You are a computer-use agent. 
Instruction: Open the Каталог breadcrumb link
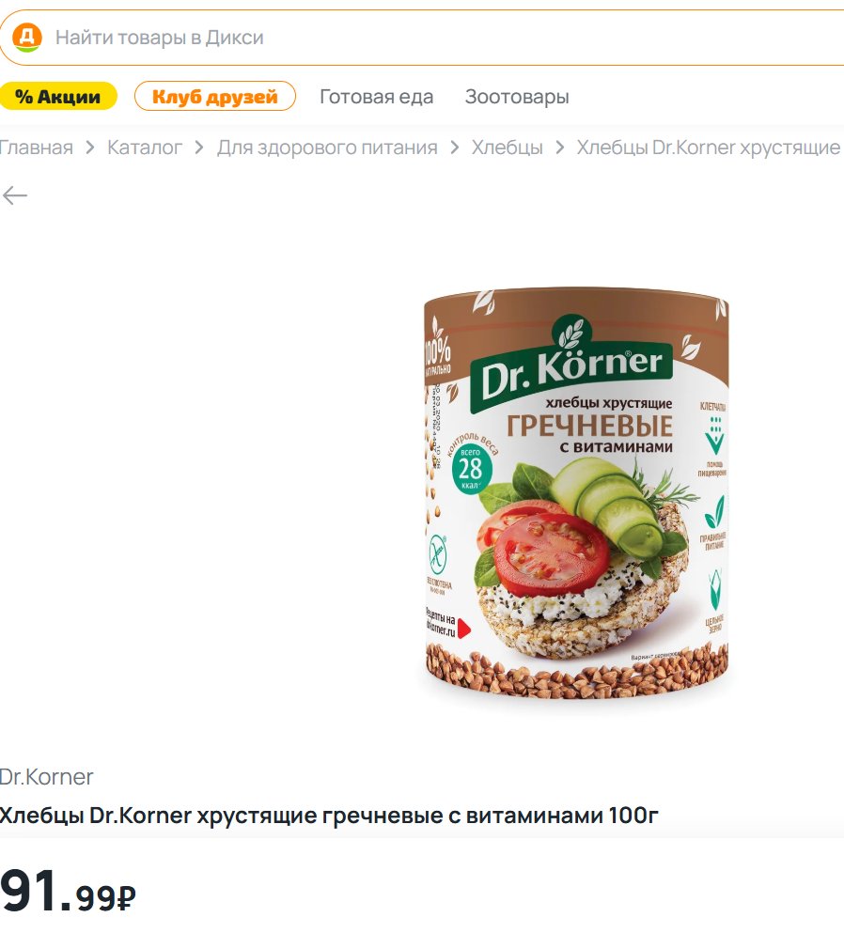pos(145,147)
